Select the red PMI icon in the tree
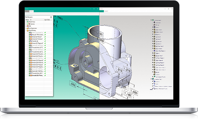198x119 pixels. 28,26
